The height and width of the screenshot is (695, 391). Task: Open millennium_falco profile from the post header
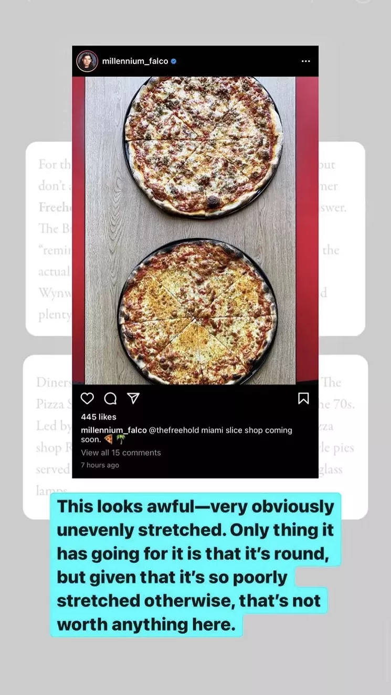tap(135, 61)
